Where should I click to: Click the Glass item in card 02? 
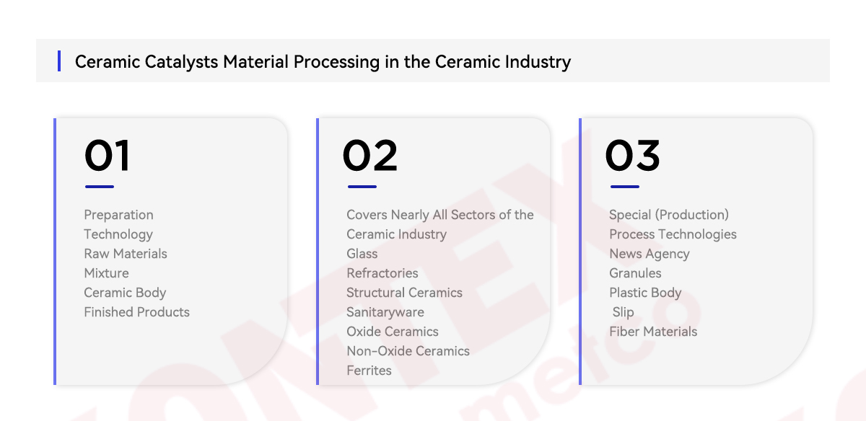click(x=362, y=254)
